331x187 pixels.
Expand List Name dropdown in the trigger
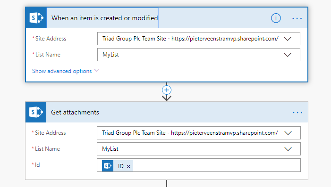(288, 55)
